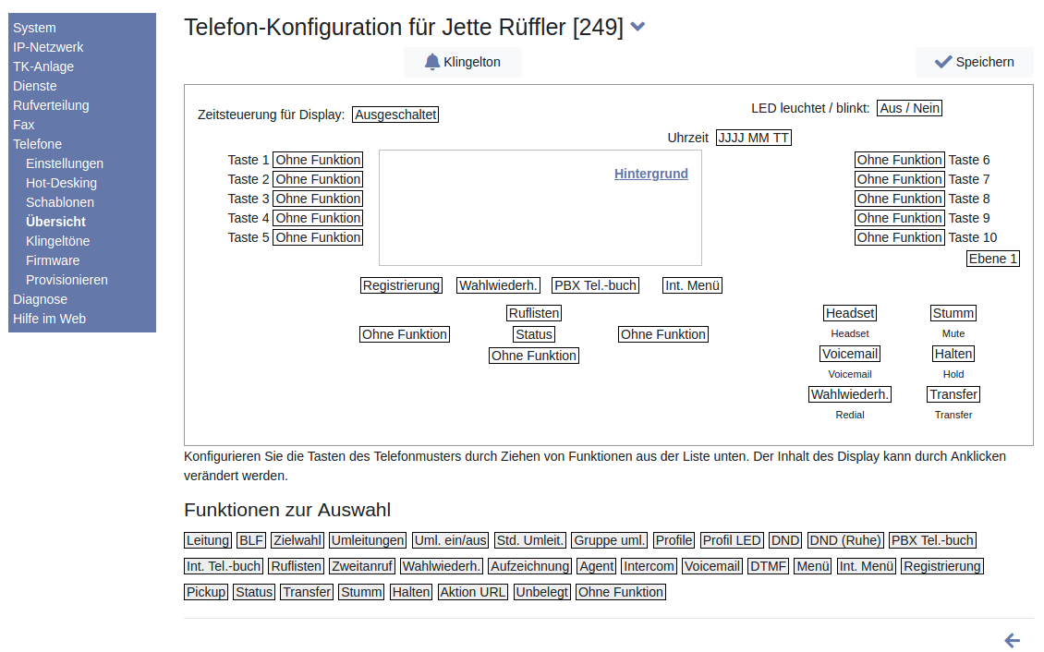Click 'Ohne Funktion' for Taste 1

pyautogui.click(x=318, y=160)
